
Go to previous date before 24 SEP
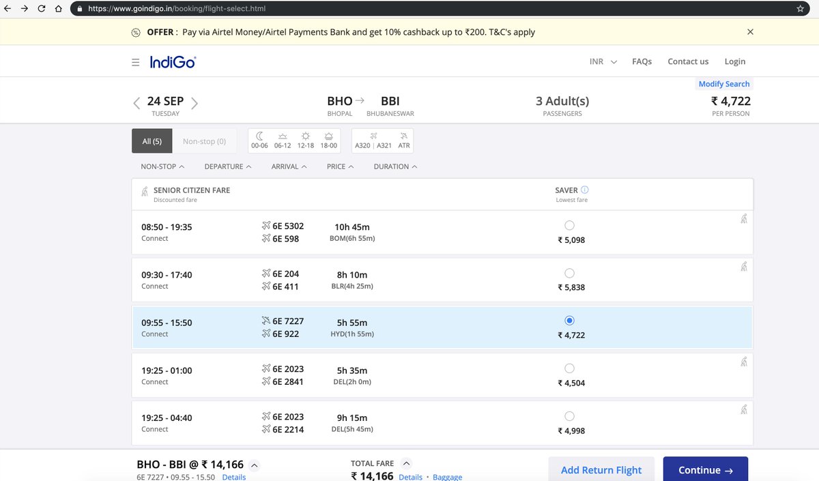pyautogui.click(x=136, y=103)
